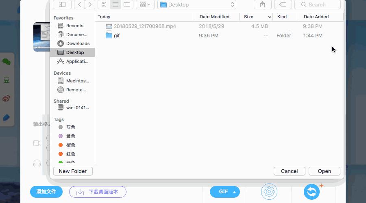Toggle the sidebar visibility button
This screenshot has height=203, width=366.
click(x=62, y=4)
